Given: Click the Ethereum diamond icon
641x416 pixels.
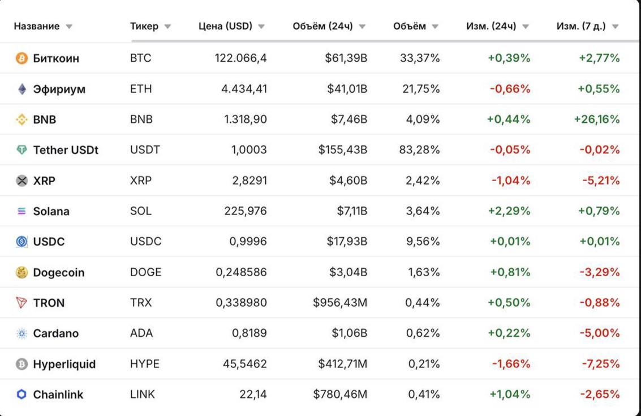Looking at the screenshot, I should 21,89.
